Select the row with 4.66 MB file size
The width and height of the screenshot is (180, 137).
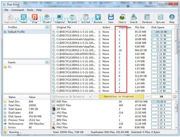click(x=113, y=47)
